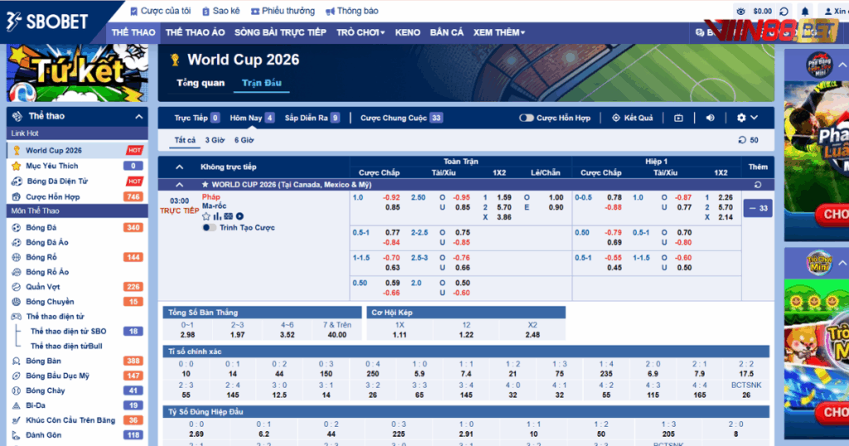Open KENO menu
The width and height of the screenshot is (849, 446).
[x=408, y=32]
